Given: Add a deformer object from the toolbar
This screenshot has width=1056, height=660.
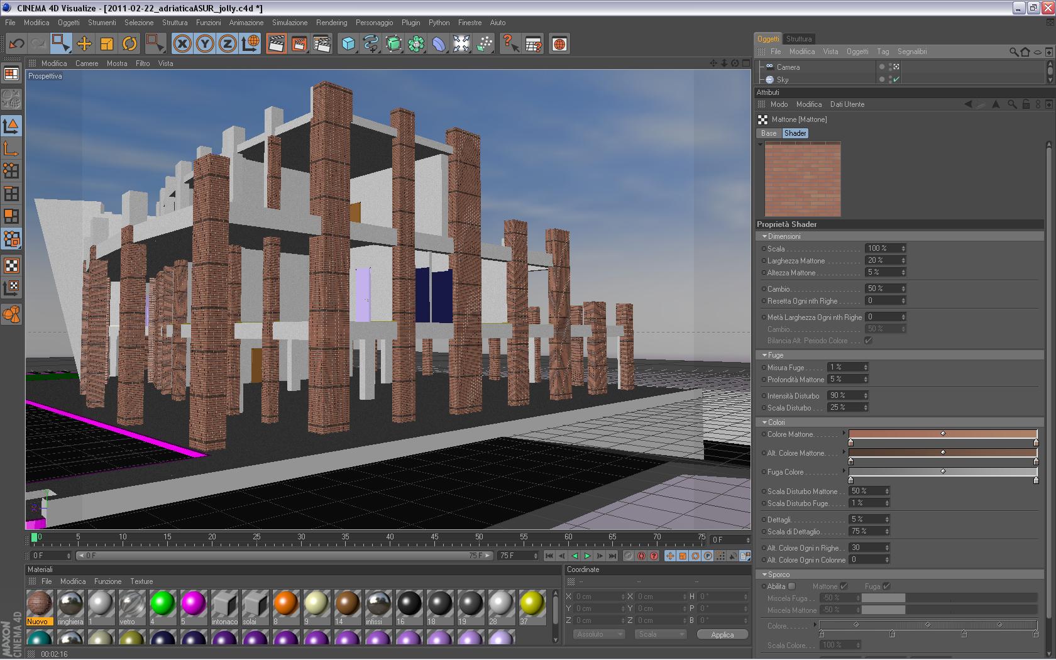Looking at the screenshot, I should click(439, 44).
